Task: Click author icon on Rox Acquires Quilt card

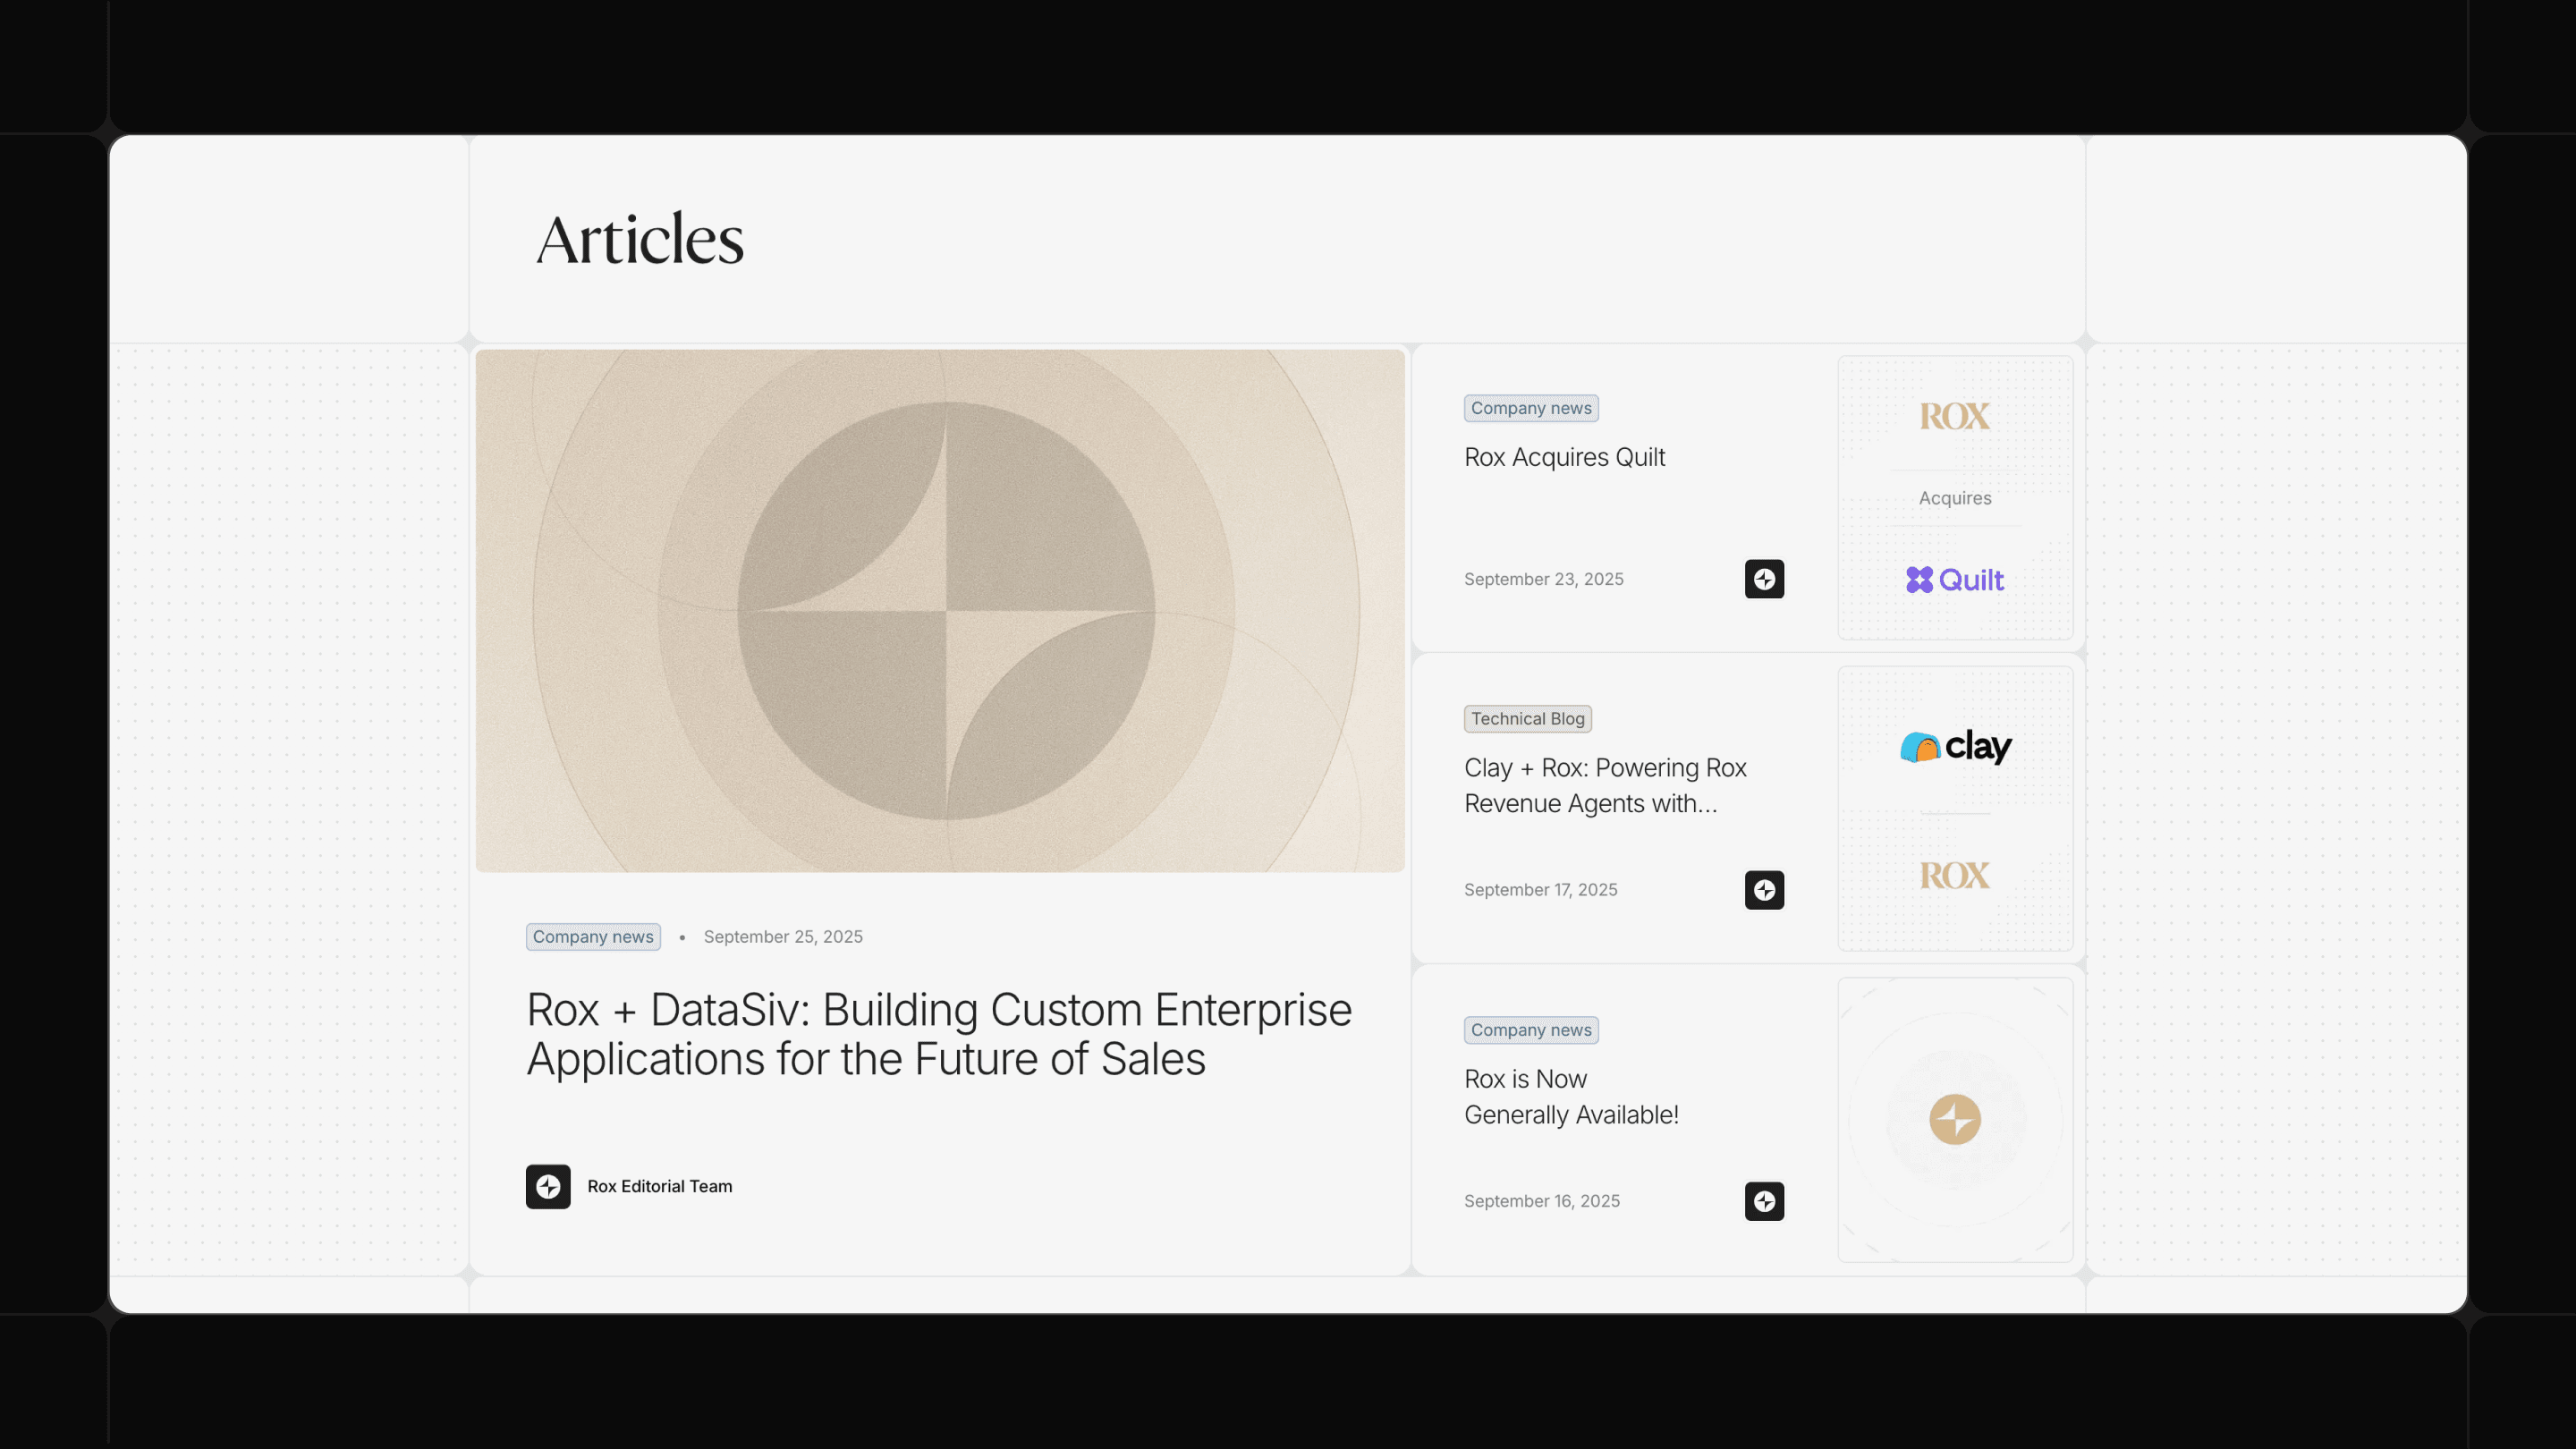Action: (1764, 579)
